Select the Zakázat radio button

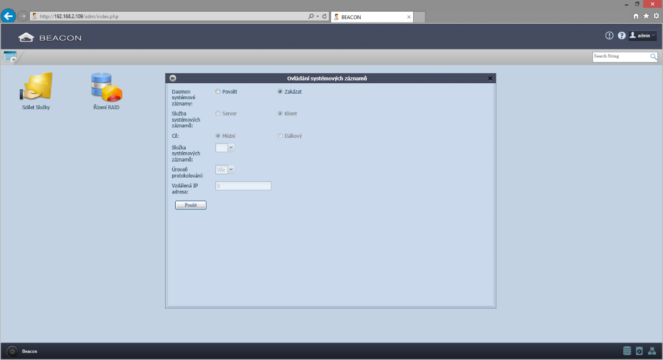click(280, 92)
